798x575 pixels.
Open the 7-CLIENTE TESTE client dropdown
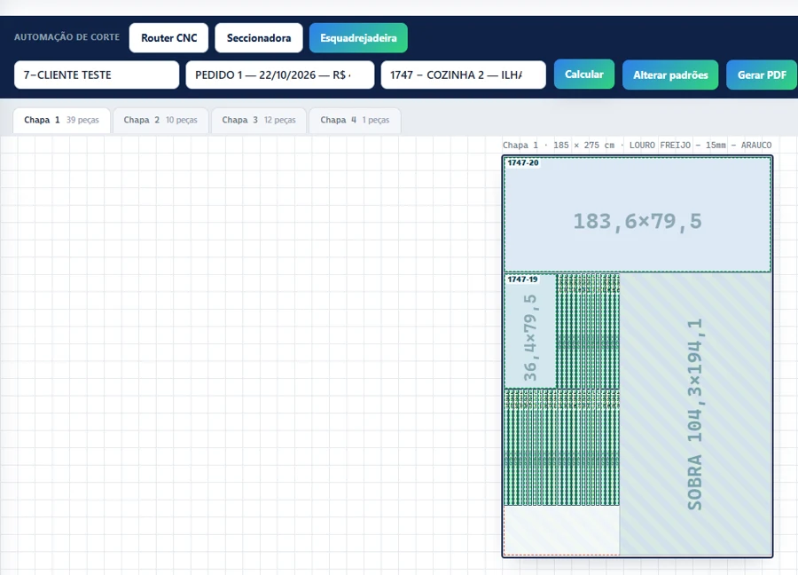(x=97, y=75)
